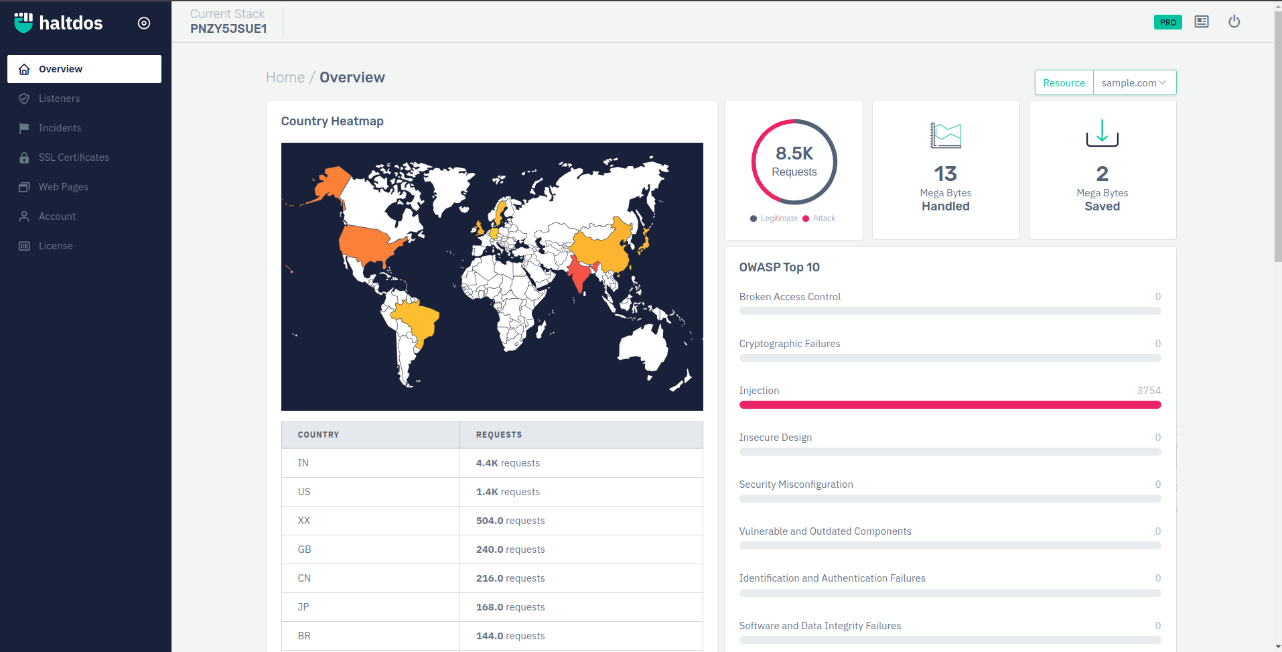Open the news/changelog icon near PRO badge
1282x652 pixels.
pyautogui.click(x=1202, y=21)
